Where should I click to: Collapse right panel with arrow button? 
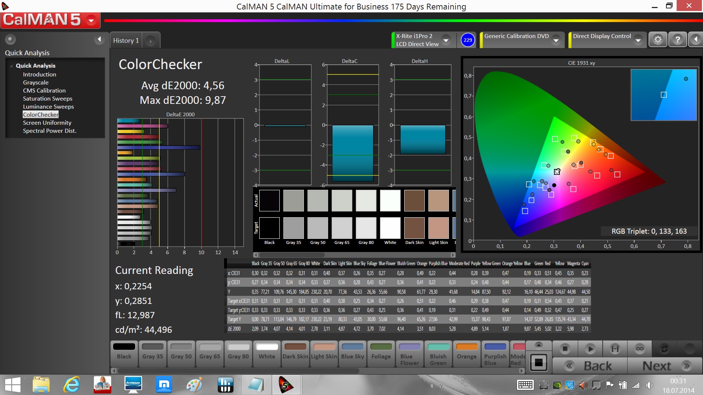(x=695, y=39)
